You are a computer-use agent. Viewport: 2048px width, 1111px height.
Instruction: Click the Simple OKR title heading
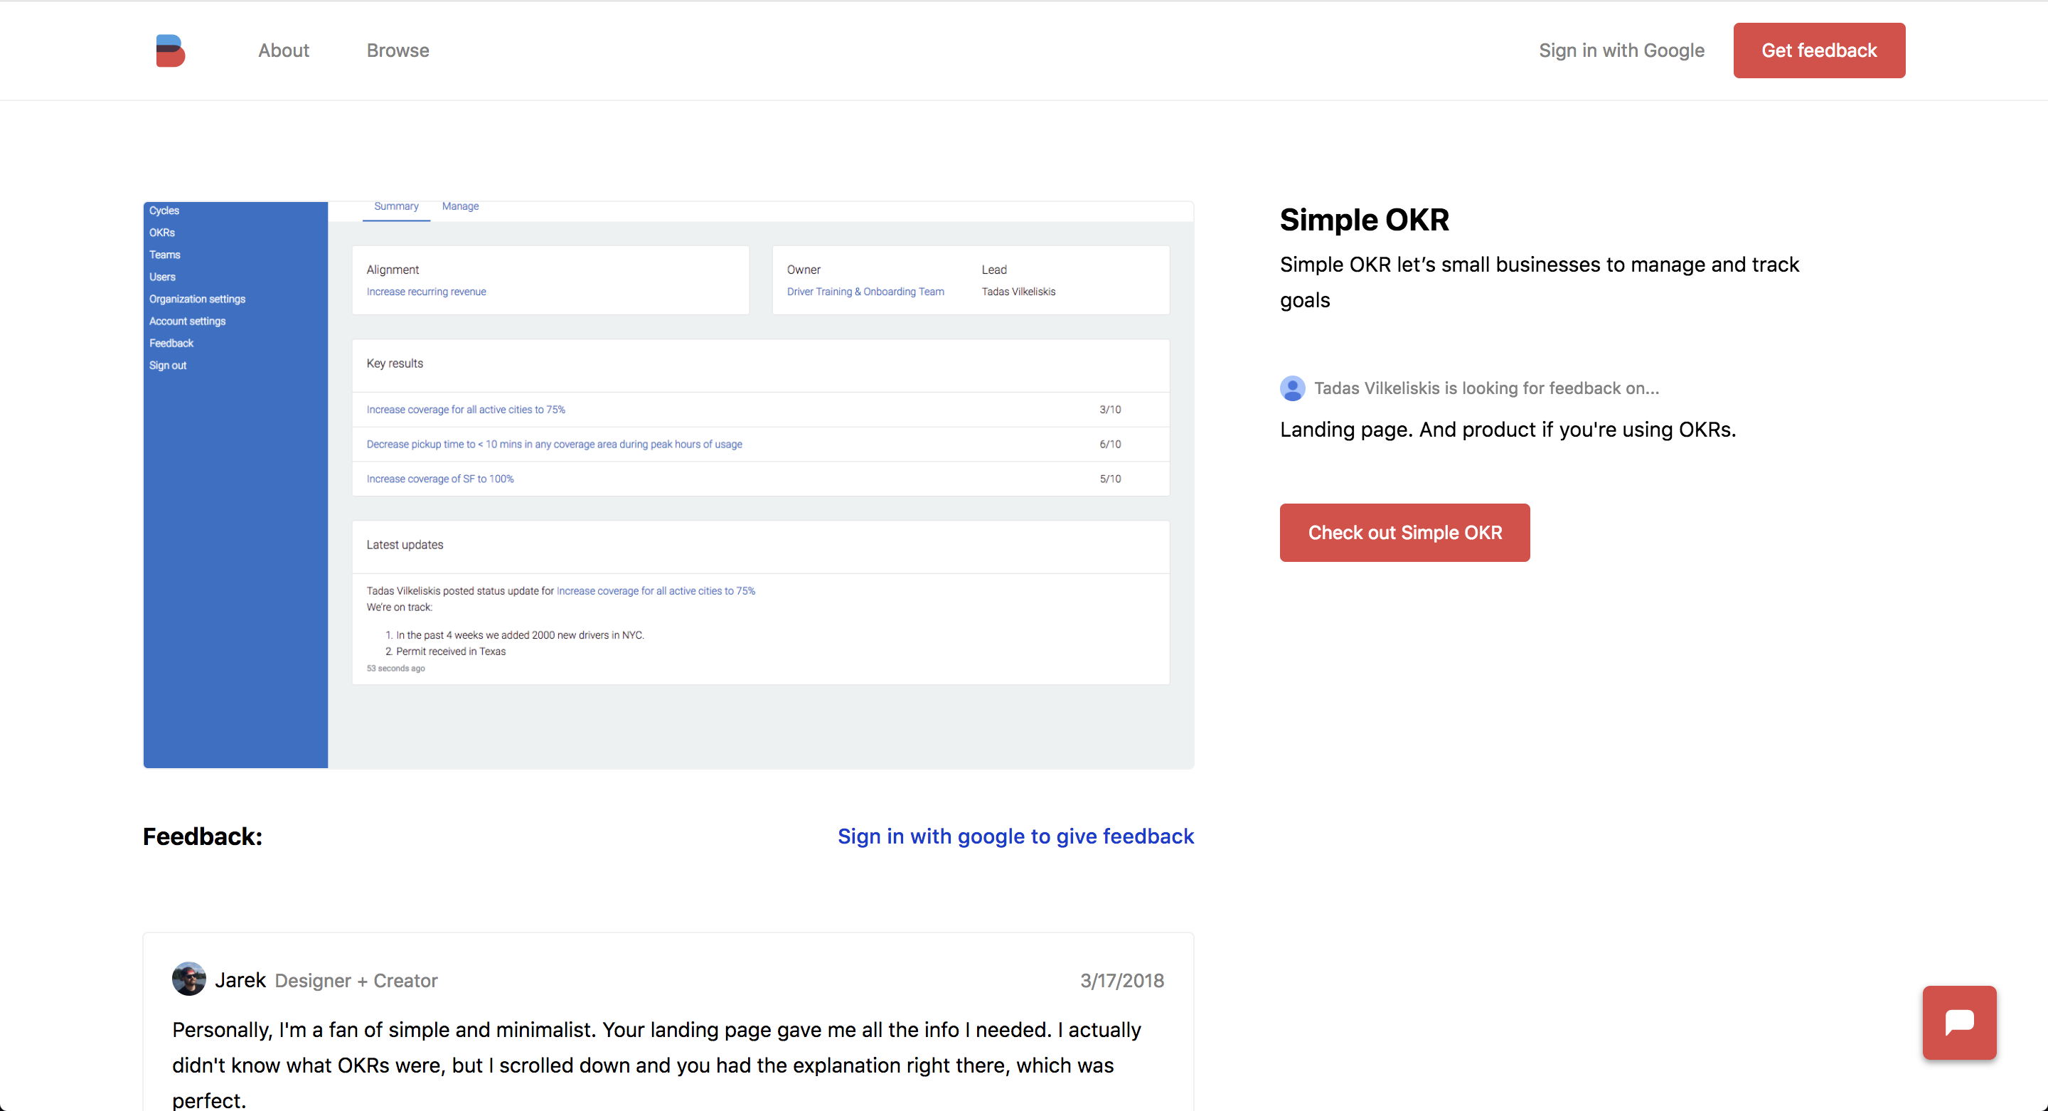tap(1363, 220)
